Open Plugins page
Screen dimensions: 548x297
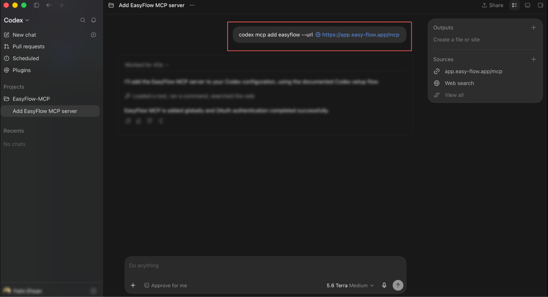(22, 70)
